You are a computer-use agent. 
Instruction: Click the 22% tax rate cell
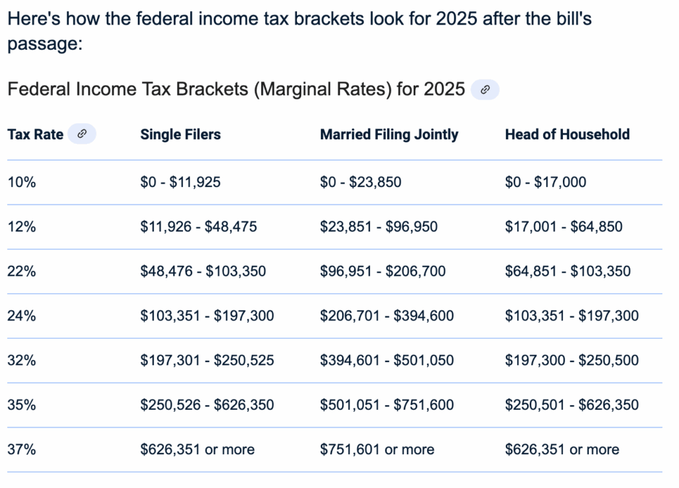21,271
